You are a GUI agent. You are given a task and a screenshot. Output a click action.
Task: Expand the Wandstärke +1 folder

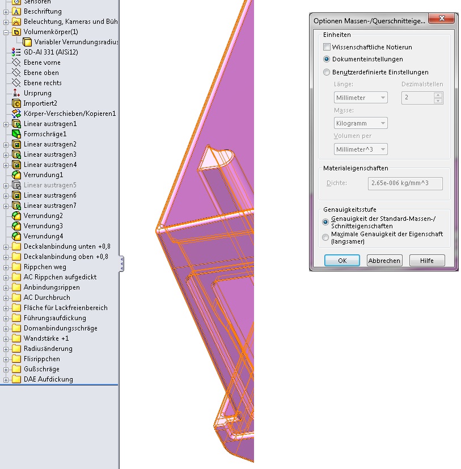click(6, 339)
